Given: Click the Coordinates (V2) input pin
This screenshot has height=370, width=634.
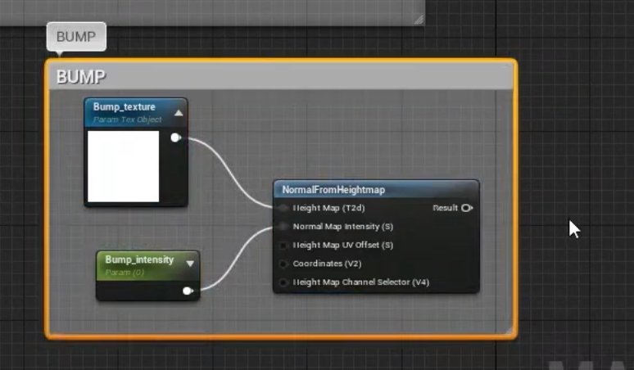Looking at the screenshot, I should (283, 264).
